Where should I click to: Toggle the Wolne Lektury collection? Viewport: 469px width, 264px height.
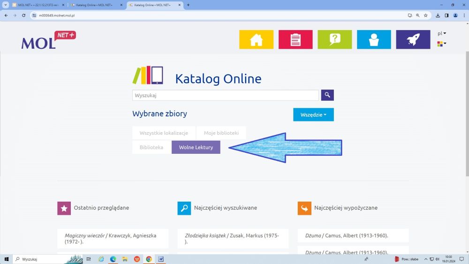point(196,147)
